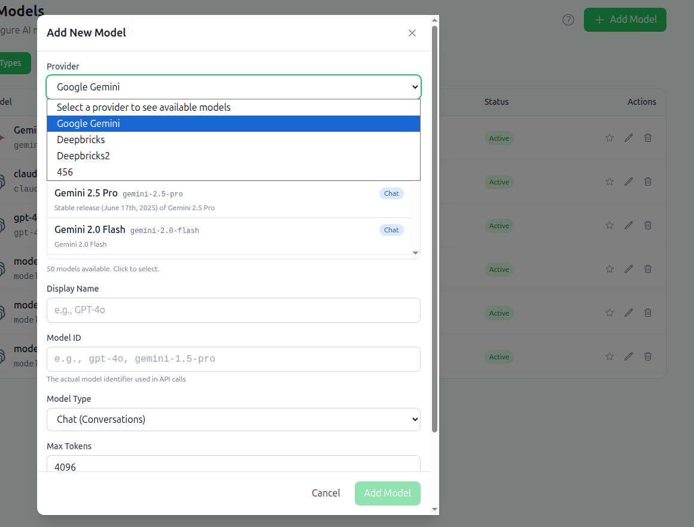Image resolution: width=694 pixels, height=527 pixels.
Task: Click the Provider dropdown field
Action: coord(233,87)
